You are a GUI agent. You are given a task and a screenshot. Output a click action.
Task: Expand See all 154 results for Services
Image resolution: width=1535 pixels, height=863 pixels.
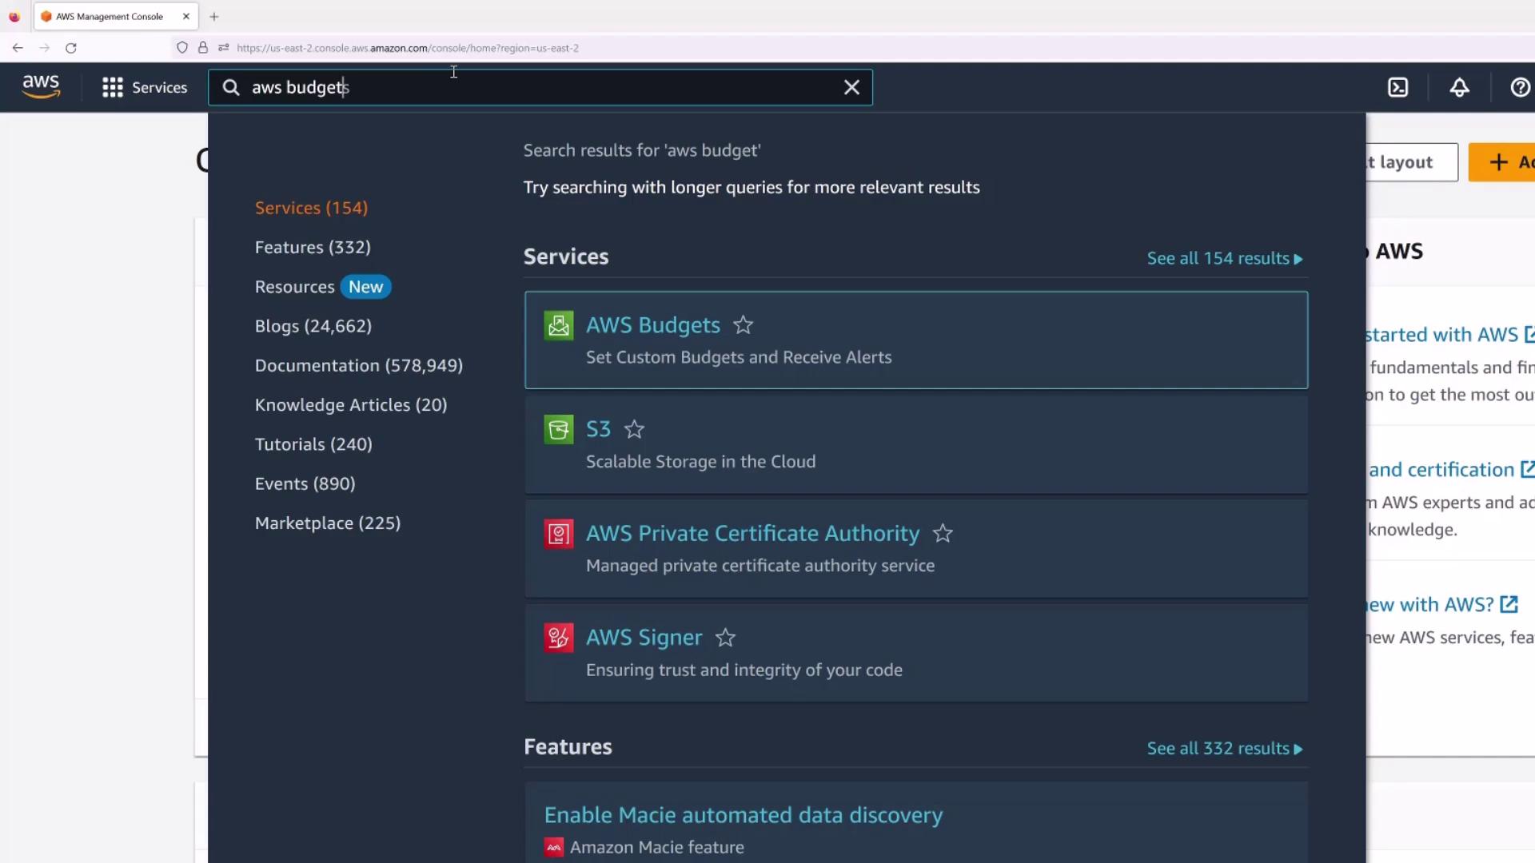coord(1224,258)
